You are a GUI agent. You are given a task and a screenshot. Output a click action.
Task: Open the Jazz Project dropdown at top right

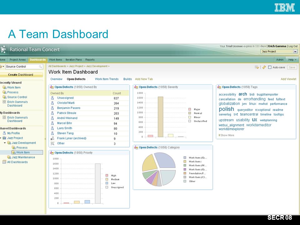(295, 51)
